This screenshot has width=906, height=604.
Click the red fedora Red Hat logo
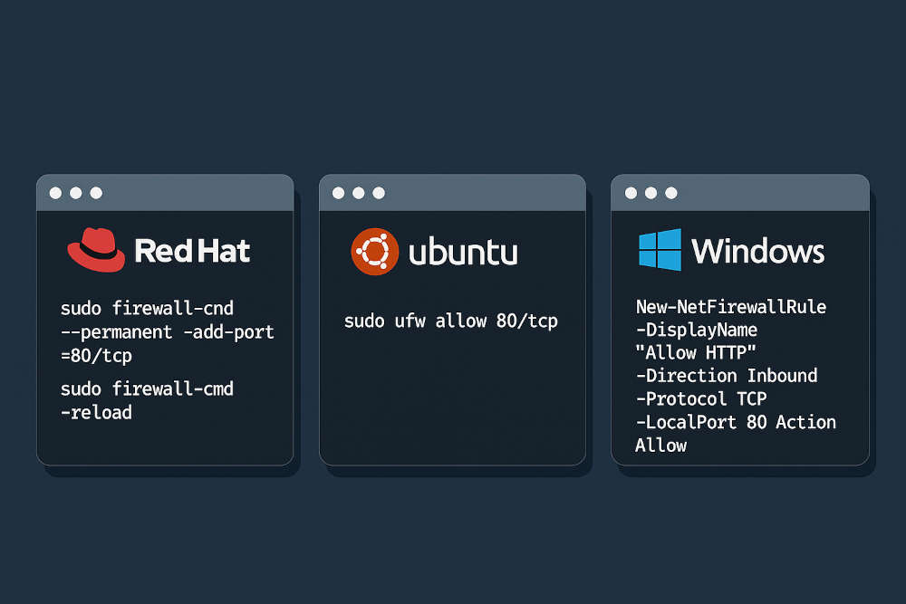click(x=96, y=250)
